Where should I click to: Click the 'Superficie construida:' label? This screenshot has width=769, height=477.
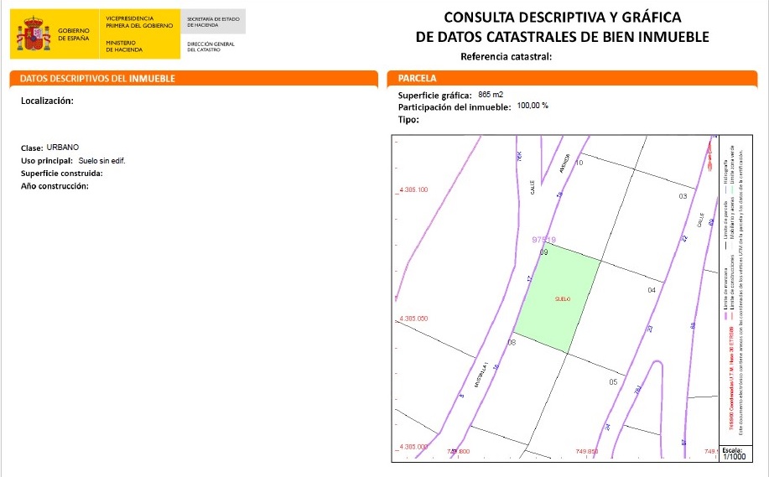tap(62, 173)
